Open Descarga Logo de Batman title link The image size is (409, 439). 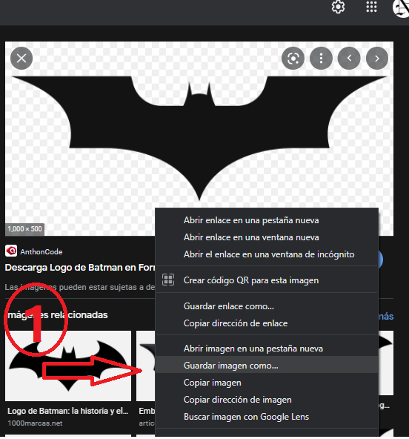(80, 268)
